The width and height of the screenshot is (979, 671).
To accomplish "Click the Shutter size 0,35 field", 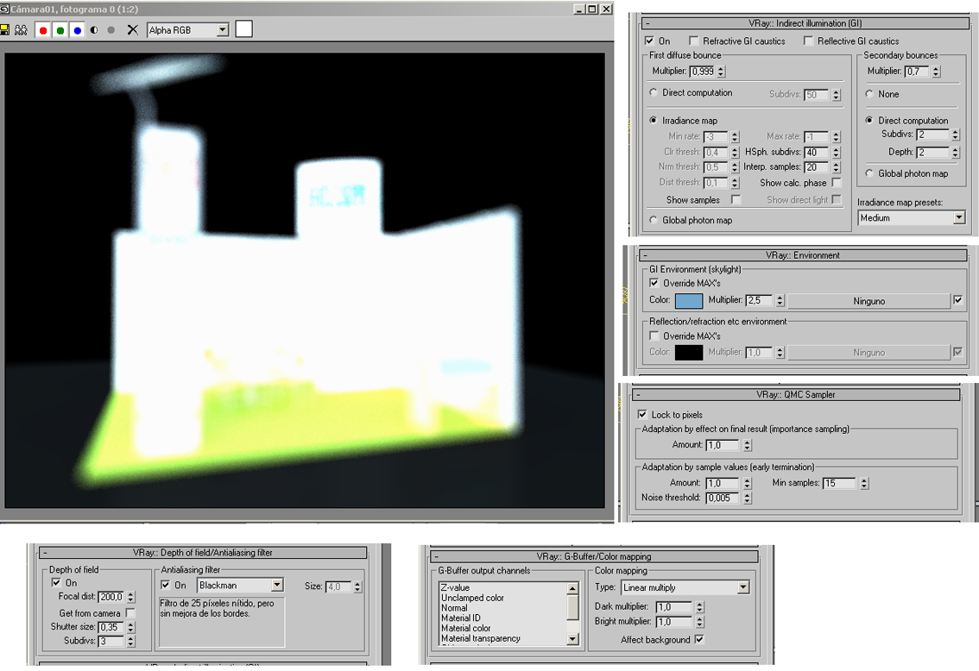I will click(111, 627).
